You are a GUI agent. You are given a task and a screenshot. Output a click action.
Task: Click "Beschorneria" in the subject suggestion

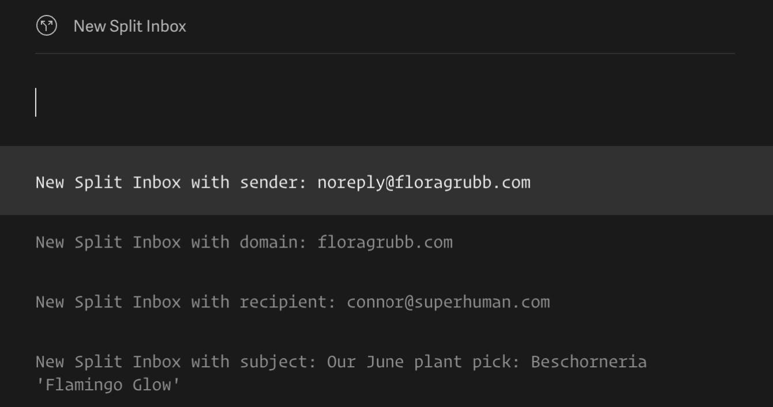[588, 362]
